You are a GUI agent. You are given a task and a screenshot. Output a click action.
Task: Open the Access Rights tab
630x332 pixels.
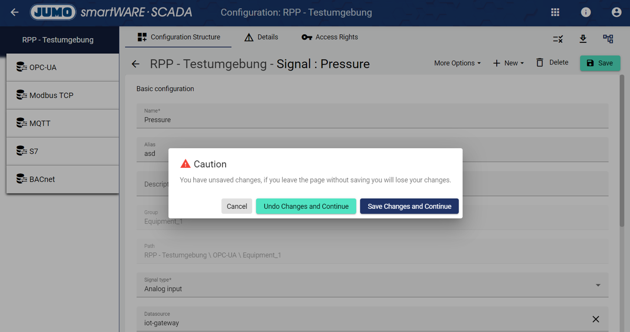[x=330, y=37]
